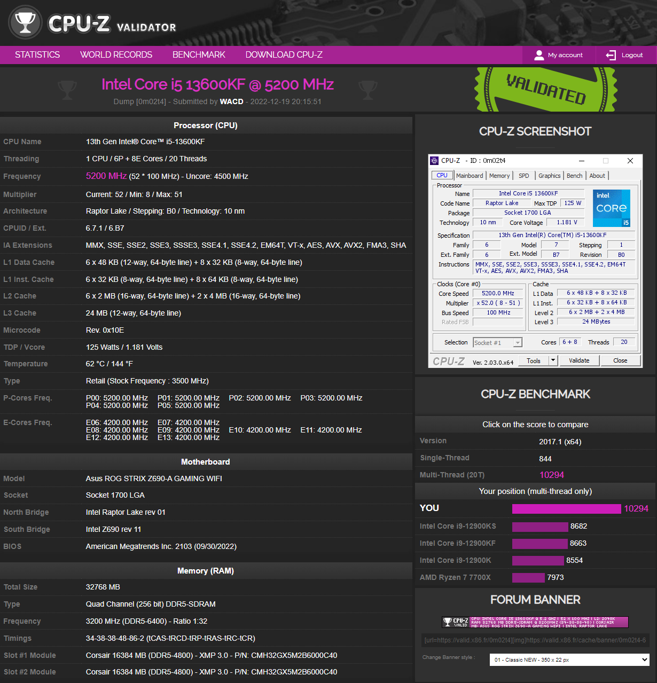Select the Memory tab in the CPU-Z screenshot

point(499,176)
